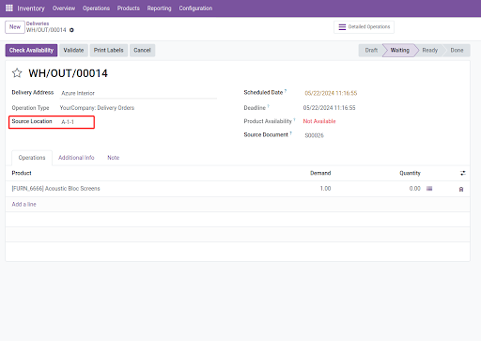The image size is (481, 341).
Task: Click the Scheduled Date help question mark
Action: [286, 91]
